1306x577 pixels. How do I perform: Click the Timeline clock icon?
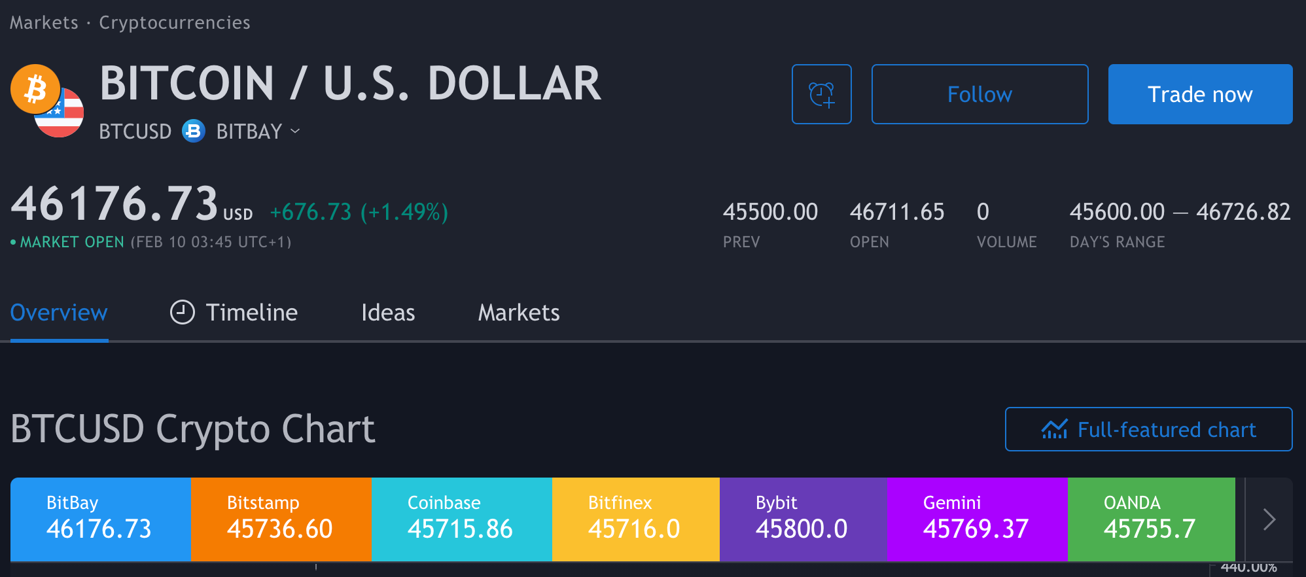coord(183,313)
